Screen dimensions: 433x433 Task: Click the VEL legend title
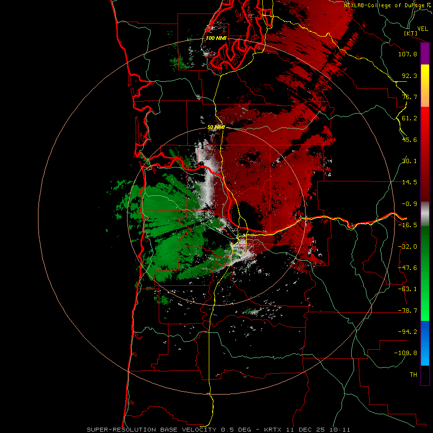[423, 29]
